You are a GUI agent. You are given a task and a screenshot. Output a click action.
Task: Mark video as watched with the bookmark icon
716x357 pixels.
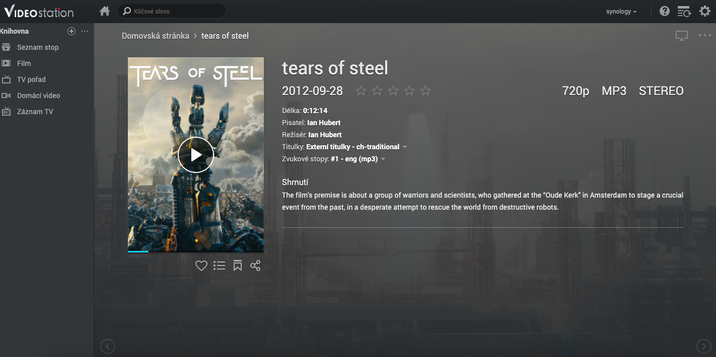[238, 265]
